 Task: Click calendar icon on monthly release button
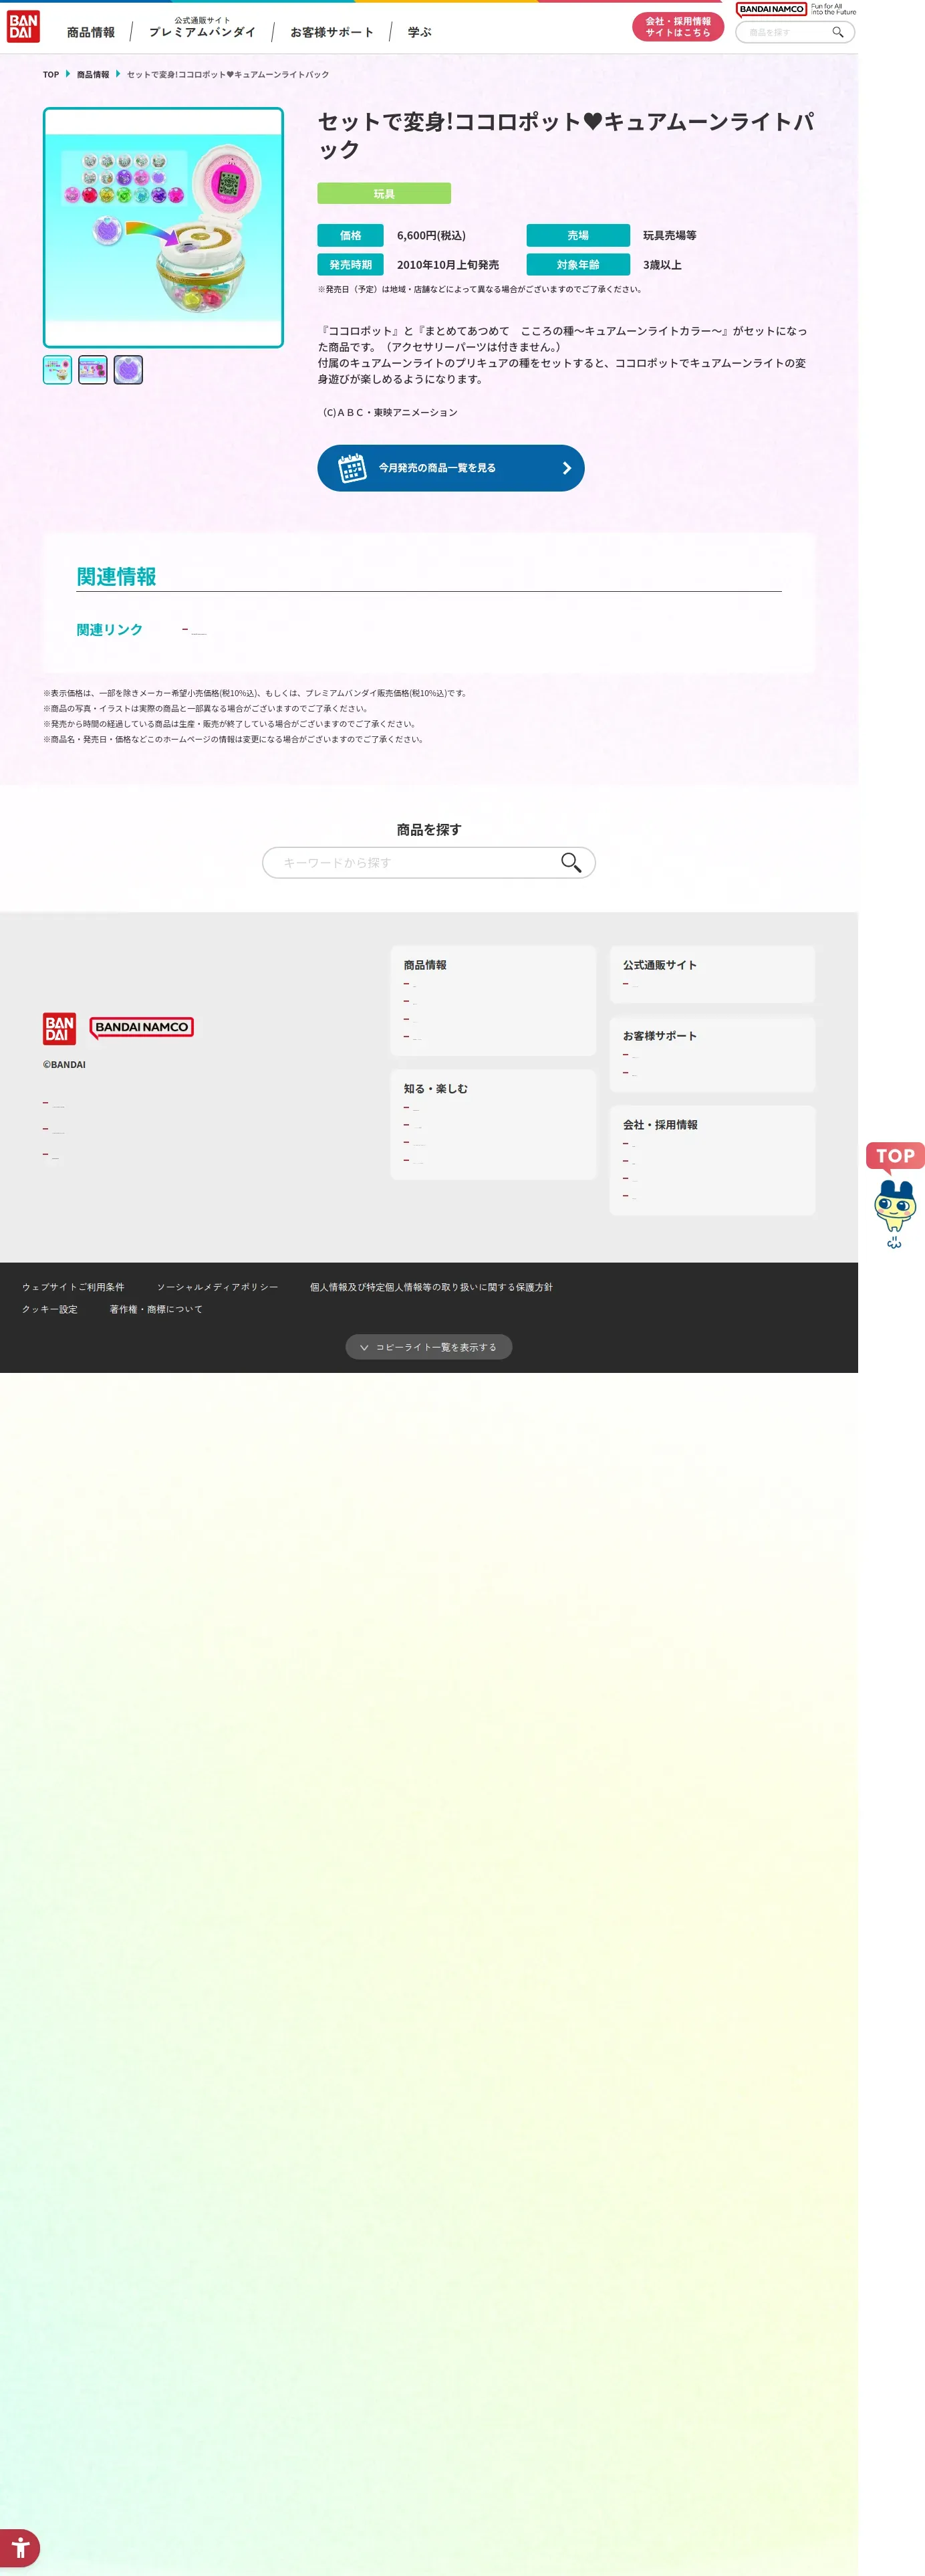pos(352,468)
